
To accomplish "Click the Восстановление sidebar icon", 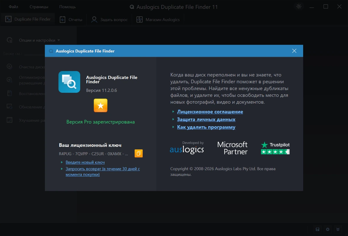I will 10,93.
